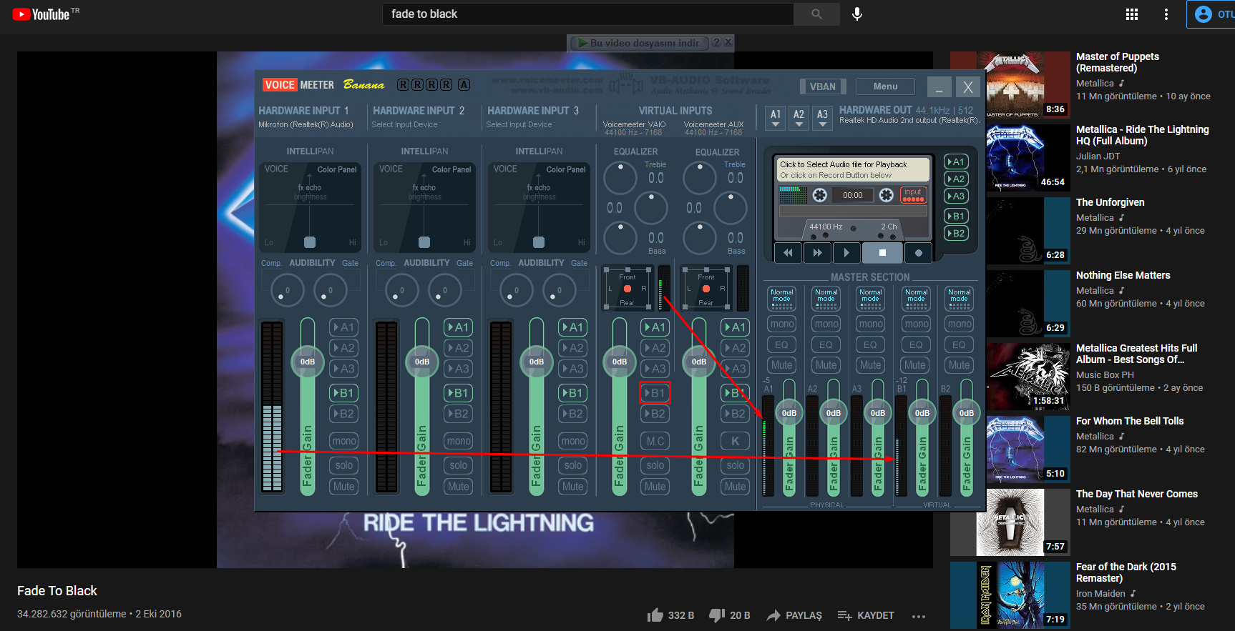Toggle A1 routing on Hardware Input 1 strip
The width and height of the screenshot is (1235, 631).
click(344, 327)
